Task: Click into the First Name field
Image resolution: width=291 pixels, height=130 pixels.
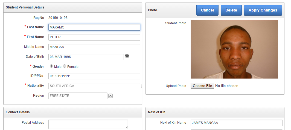Action: tap(94, 37)
